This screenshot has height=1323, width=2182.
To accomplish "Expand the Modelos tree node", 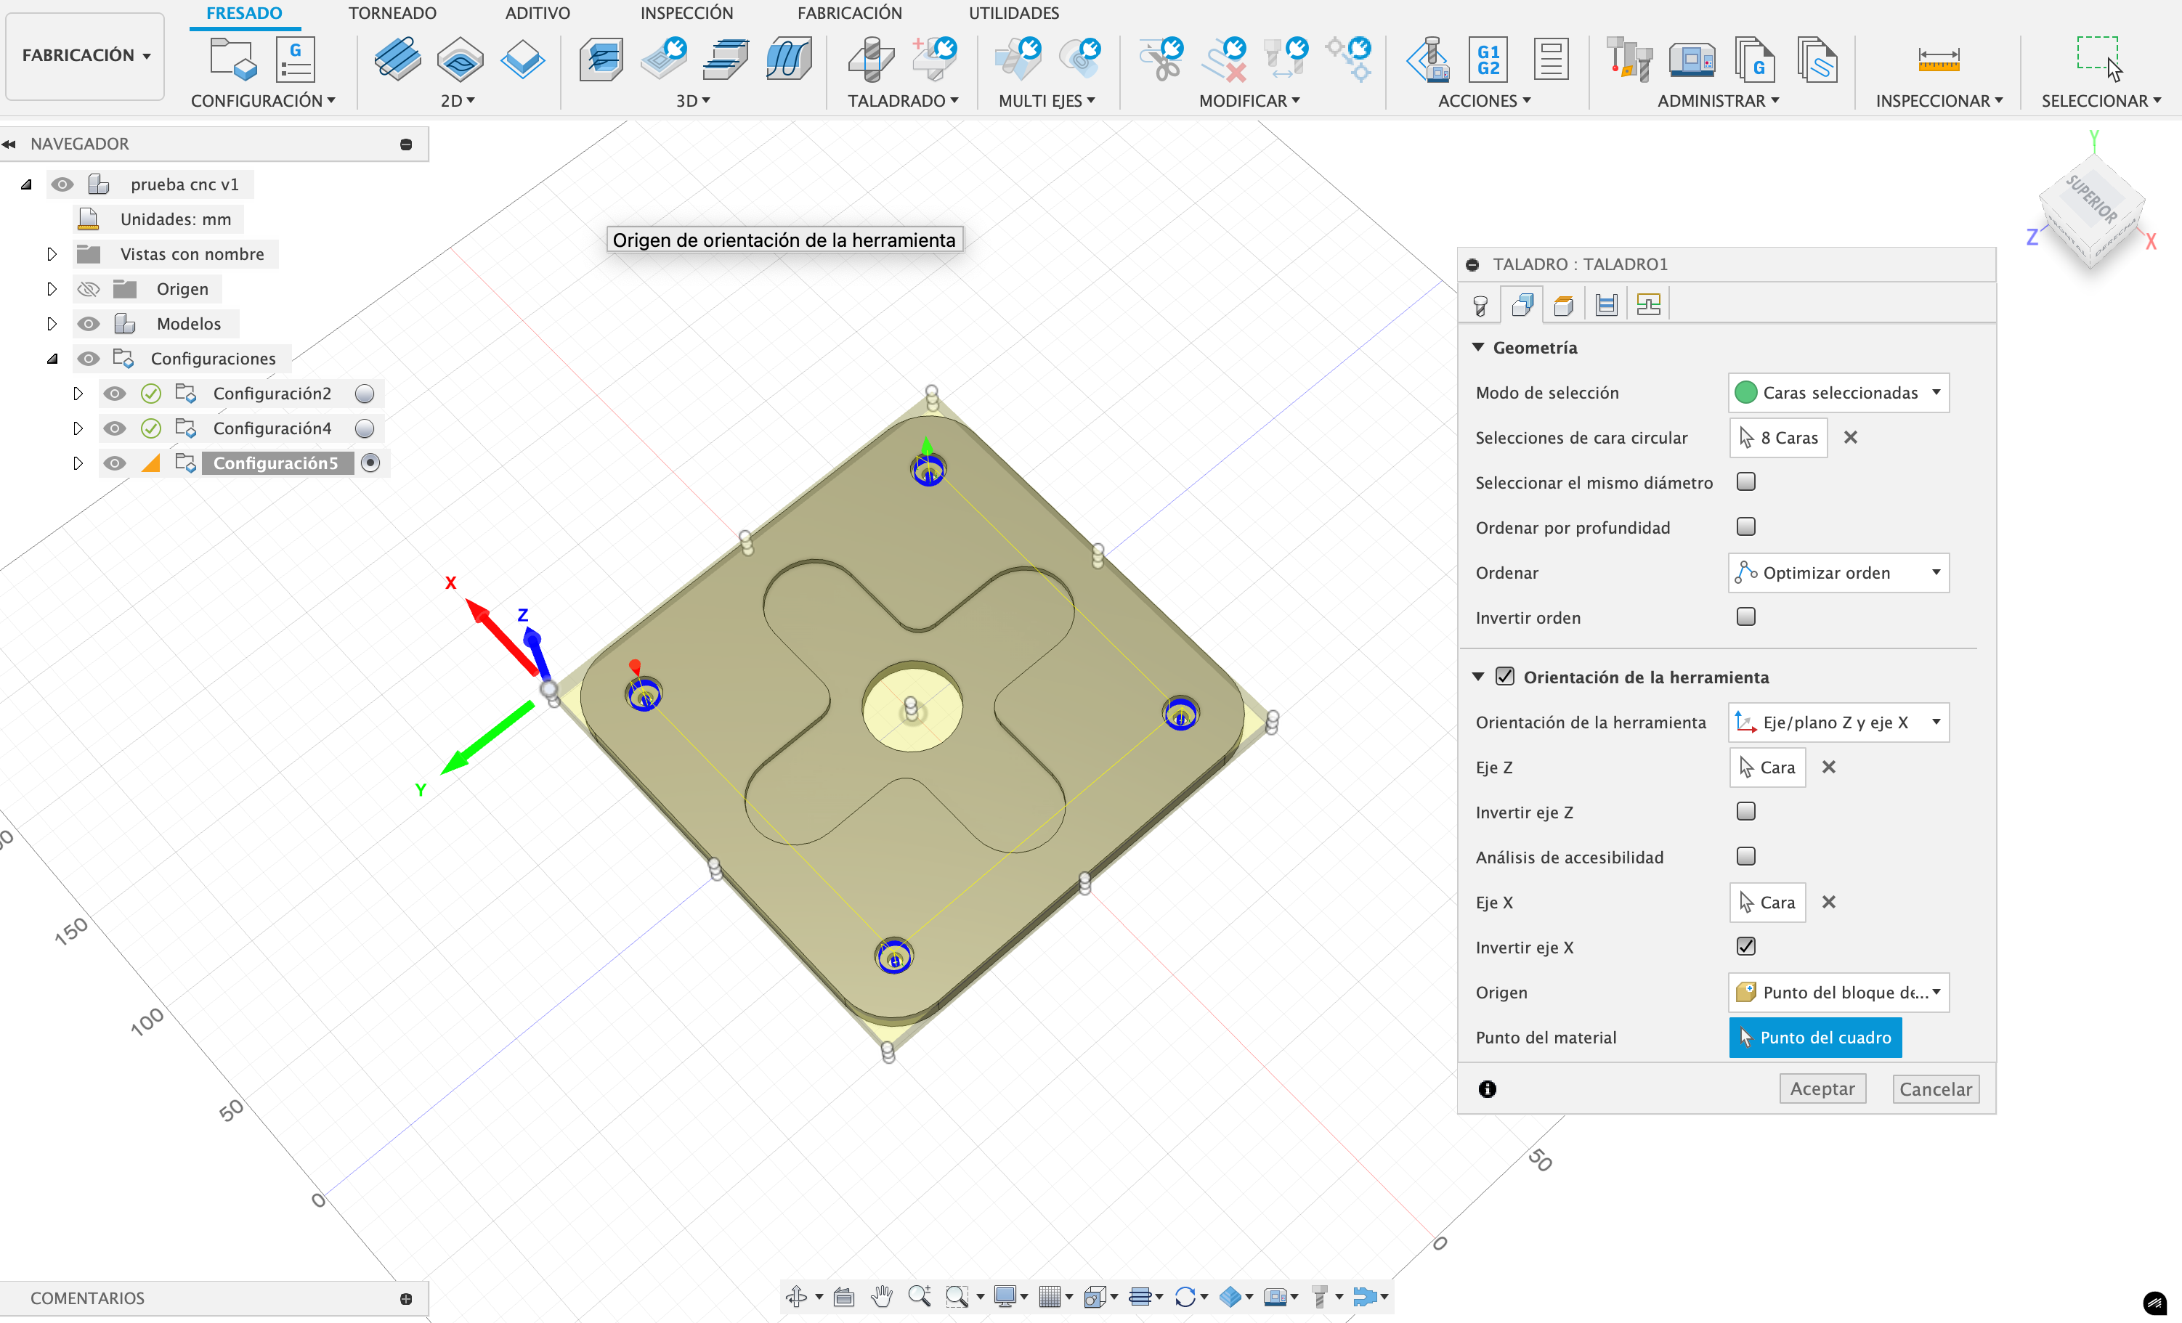I will point(52,324).
